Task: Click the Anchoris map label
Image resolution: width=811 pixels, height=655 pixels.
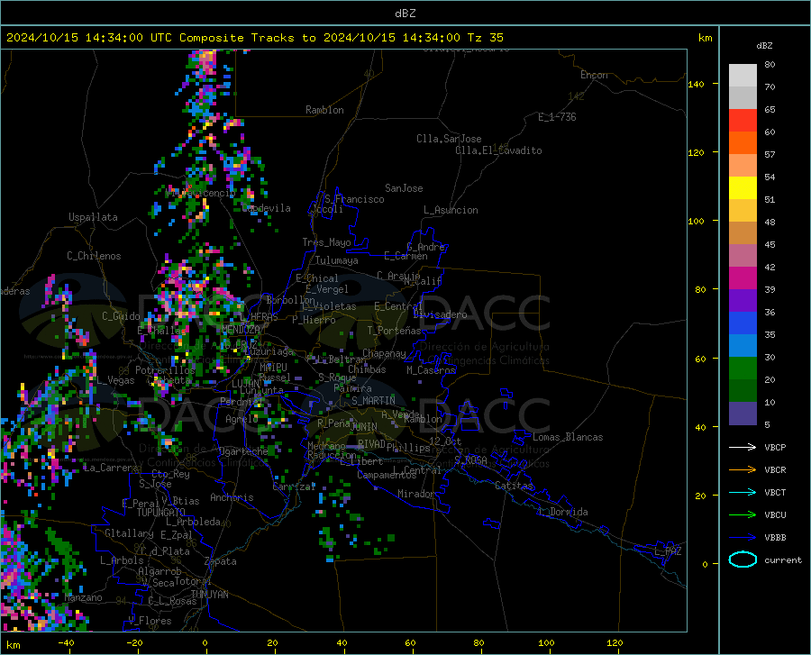Action: (232, 497)
